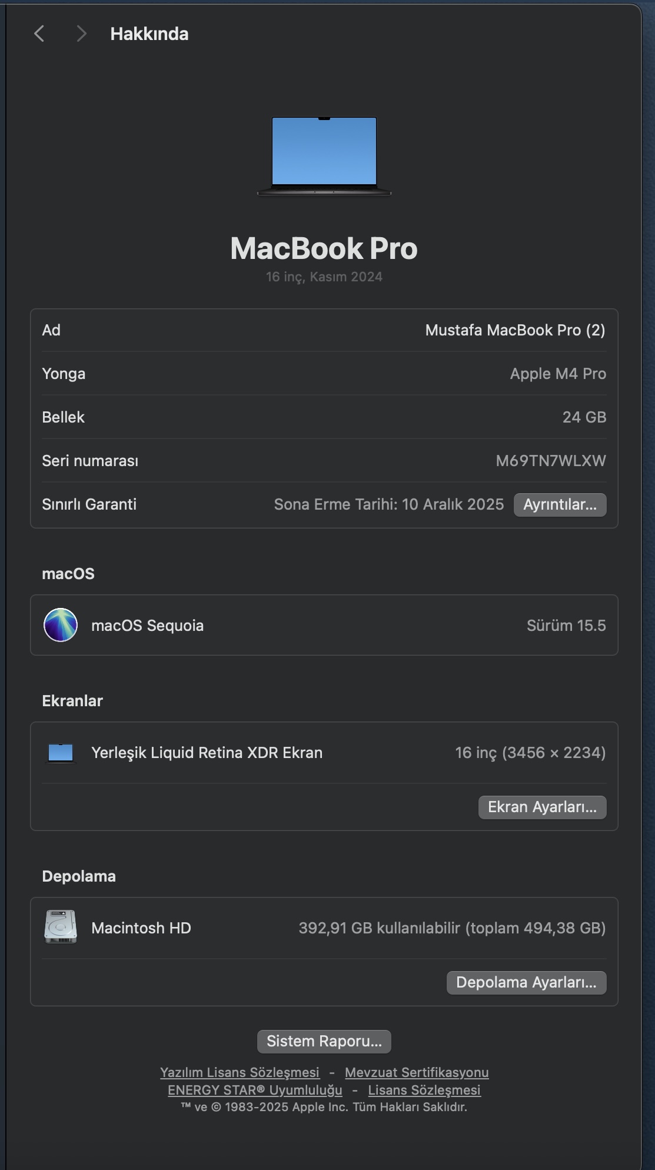Click the MacBook Pro laptop illustration
This screenshot has width=655, height=1170.
tap(324, 156)
